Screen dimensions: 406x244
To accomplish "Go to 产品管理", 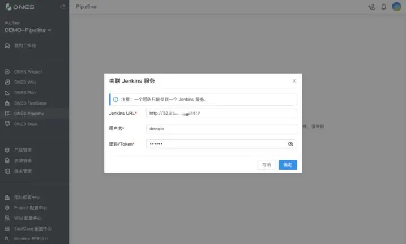I will point(23,150).
